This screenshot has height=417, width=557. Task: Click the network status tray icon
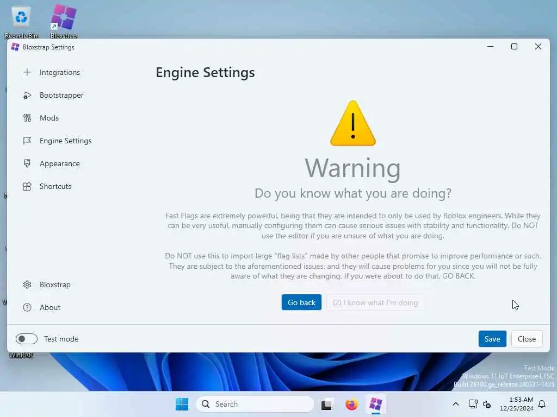[473, 404]
